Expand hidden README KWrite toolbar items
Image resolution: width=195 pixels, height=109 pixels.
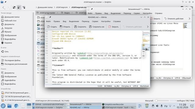(147, 27)
